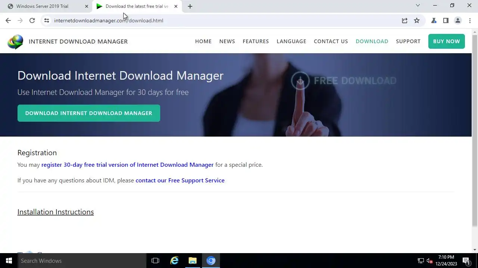Open register 30-day free trial version link
The height and width of the screenshot is (268, 478).
(x=127, y=165)
